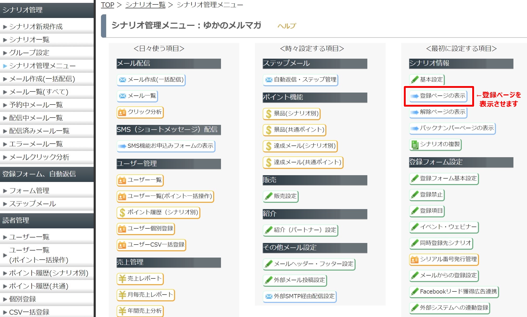This screenshot has width=527, height=317.
Task: Click yen icon of 売上レポート
Action: click(122, 279)
